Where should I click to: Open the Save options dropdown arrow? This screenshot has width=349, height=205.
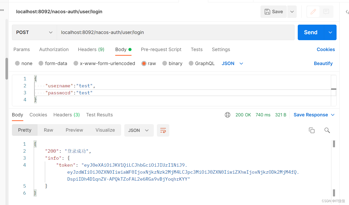point(292,12)
